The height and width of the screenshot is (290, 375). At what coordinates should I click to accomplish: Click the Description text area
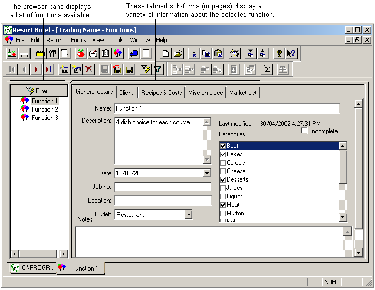pos(159,141)
